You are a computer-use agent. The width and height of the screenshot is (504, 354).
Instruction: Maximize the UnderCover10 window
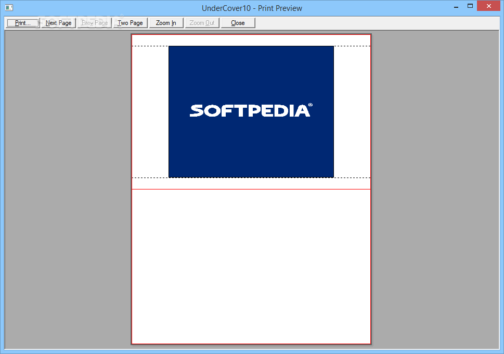pyautogui.click(x=470, y=6)
